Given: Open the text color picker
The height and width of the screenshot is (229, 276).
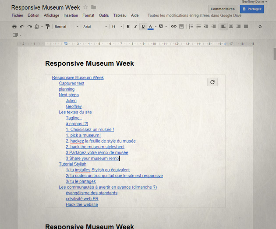Looking at the screenshot, I should click(151, 27).
